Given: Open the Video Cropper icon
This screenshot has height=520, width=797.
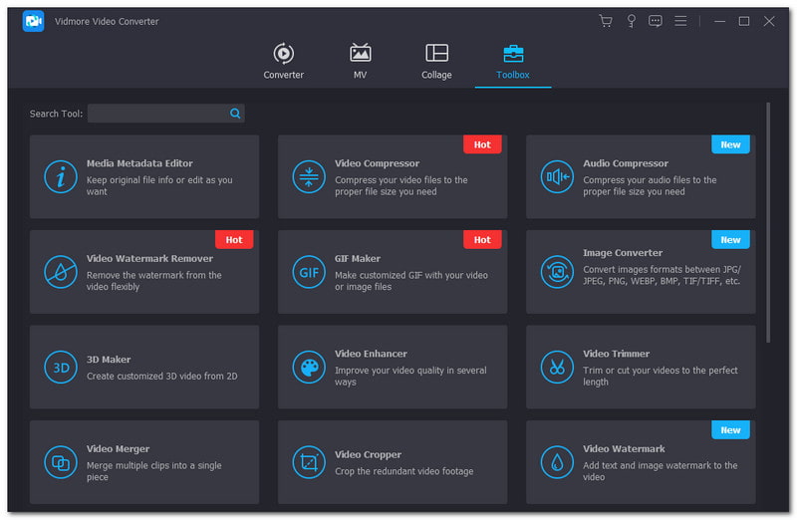Looking at the screenshot, I should 309,462.
